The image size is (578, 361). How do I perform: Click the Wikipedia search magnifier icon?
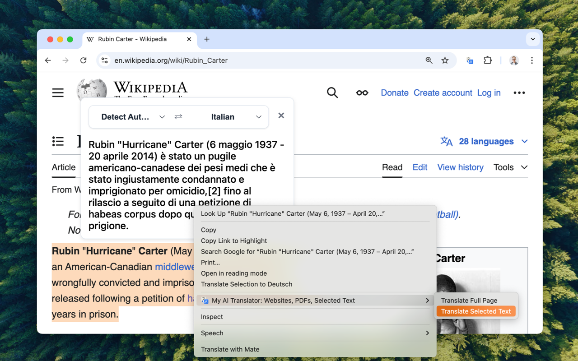332,93
